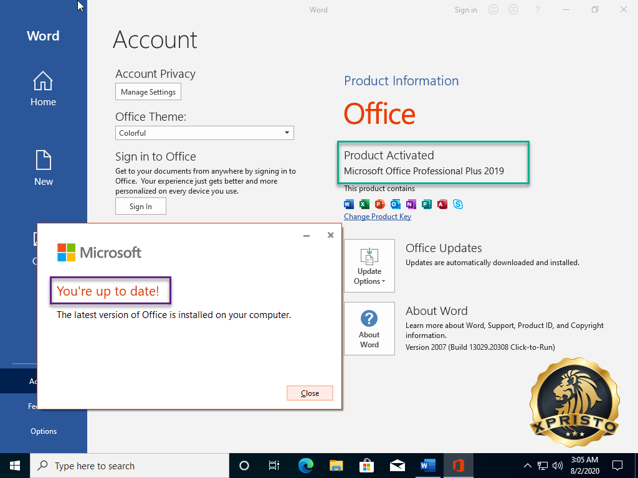The height and width of the screenshot is (478, 638).
Task: Click the Skype icon under product contains
Action: [x=458, y=204]
